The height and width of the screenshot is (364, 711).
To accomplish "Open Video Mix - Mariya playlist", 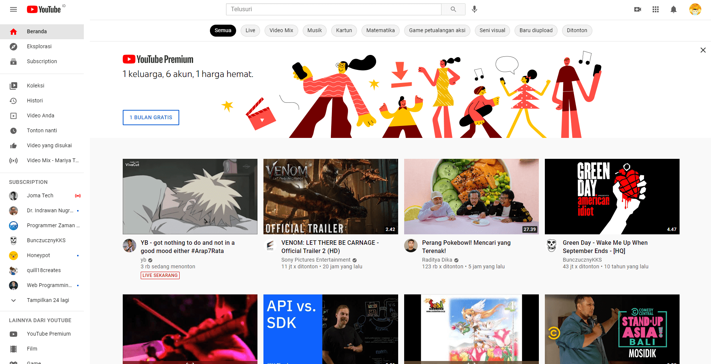I will point(42,160).
